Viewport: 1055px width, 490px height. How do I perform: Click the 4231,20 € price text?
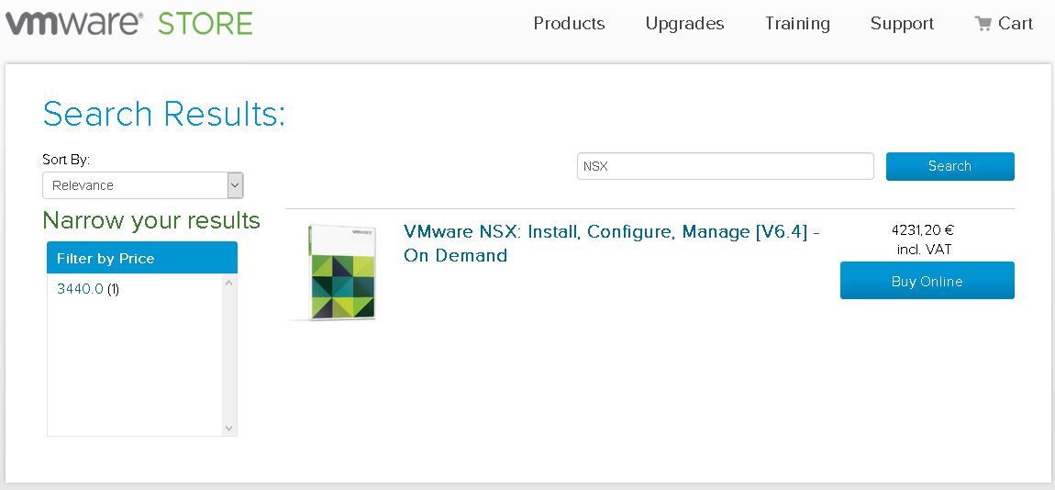pos(922,230)
